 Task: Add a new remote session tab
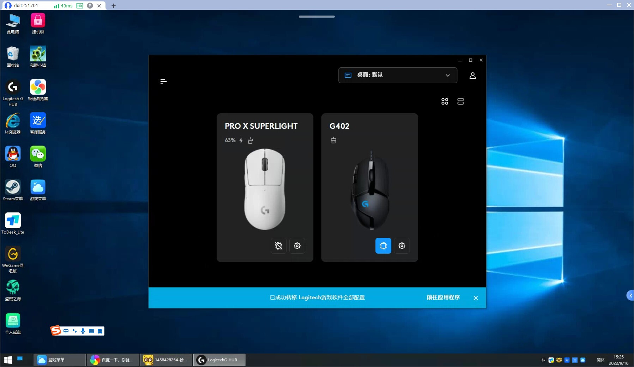(113, 6)
